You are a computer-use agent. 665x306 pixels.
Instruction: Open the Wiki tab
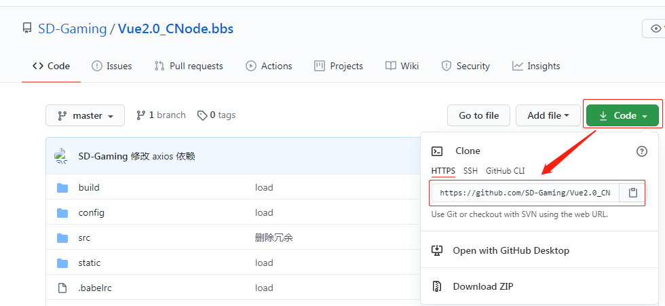[x=402, y=66]
